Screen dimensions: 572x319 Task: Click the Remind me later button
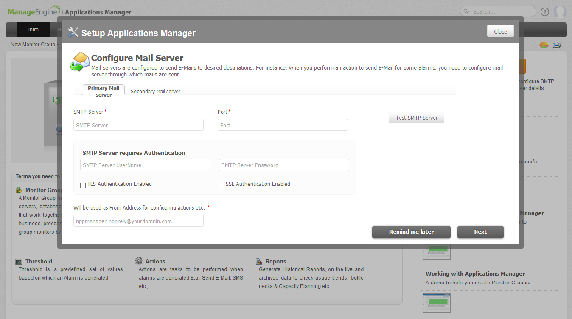pyautogui.click(x=411, y=232)
